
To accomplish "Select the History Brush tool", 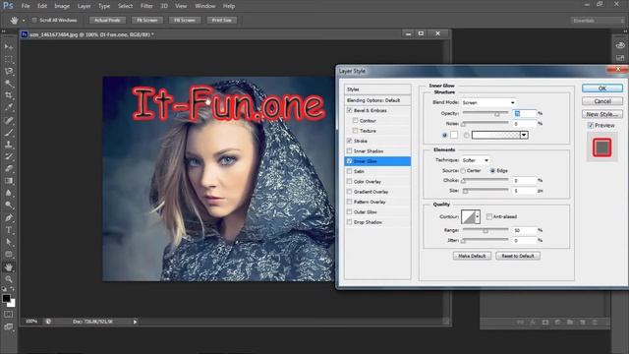I will click(9, 156).
